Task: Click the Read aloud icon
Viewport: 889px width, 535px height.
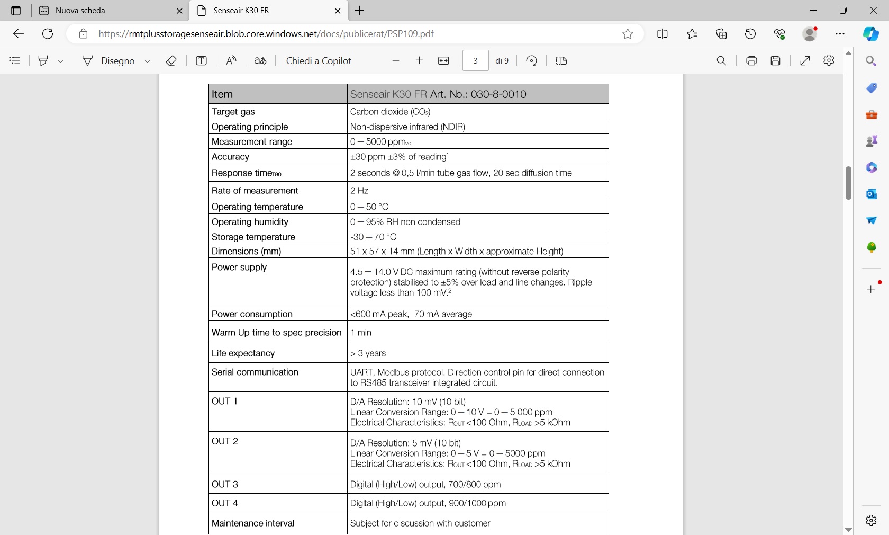Action: (231, 61)
